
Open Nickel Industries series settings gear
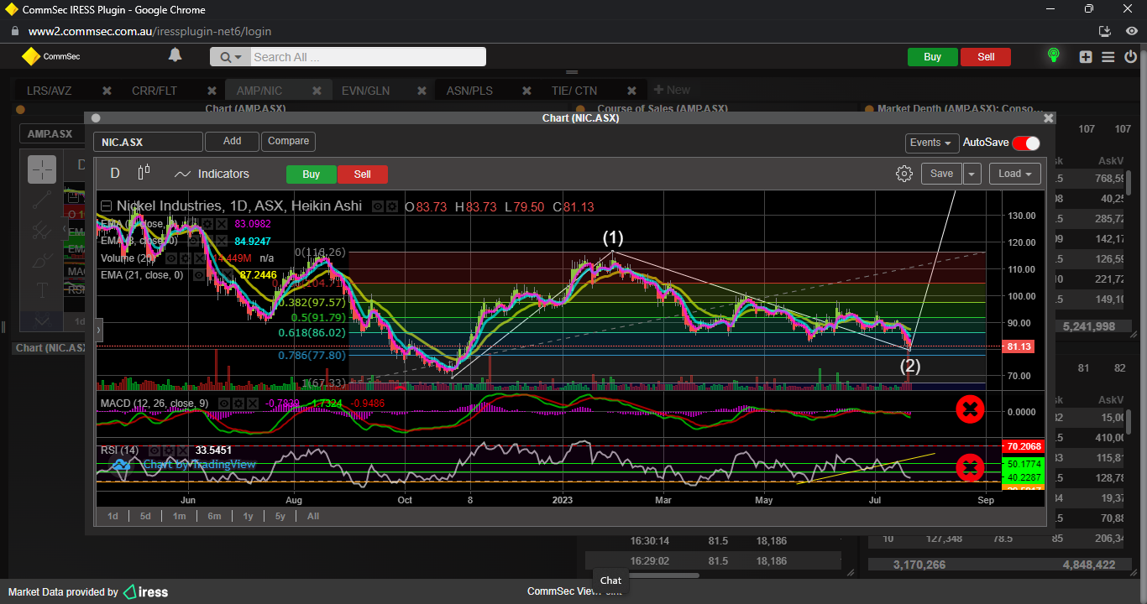[x=392, y=206]
